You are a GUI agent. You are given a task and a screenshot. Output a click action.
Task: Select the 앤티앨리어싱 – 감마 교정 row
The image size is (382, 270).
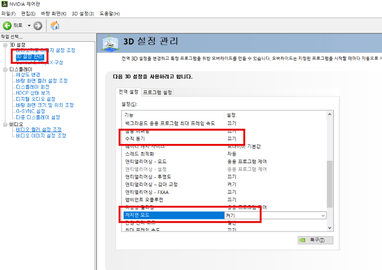coord(224,185)
